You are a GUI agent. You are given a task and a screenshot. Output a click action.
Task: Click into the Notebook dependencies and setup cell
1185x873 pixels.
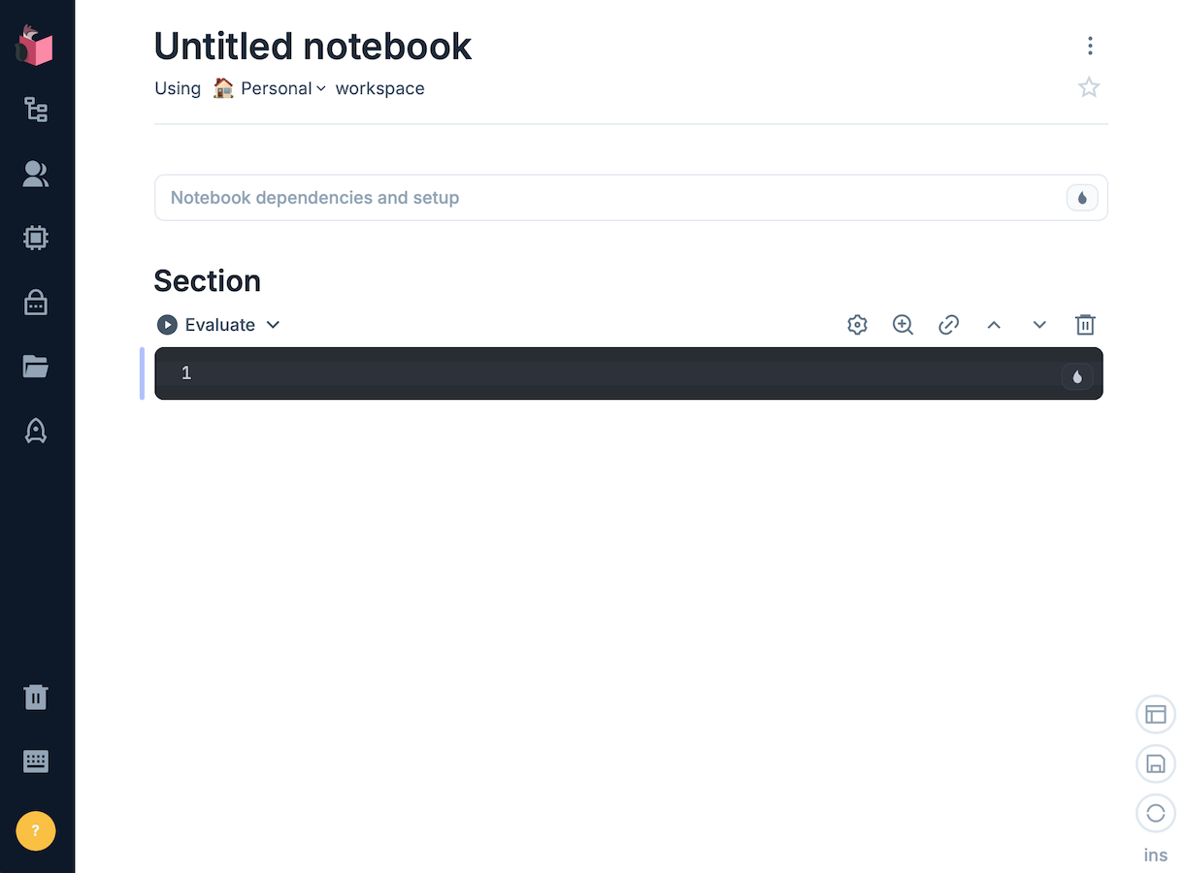[x=602, y=198]
